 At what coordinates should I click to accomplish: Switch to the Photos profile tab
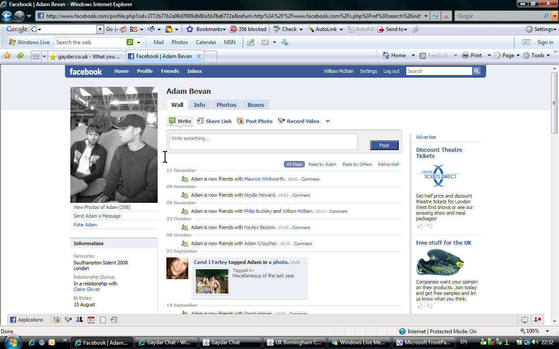226,105
